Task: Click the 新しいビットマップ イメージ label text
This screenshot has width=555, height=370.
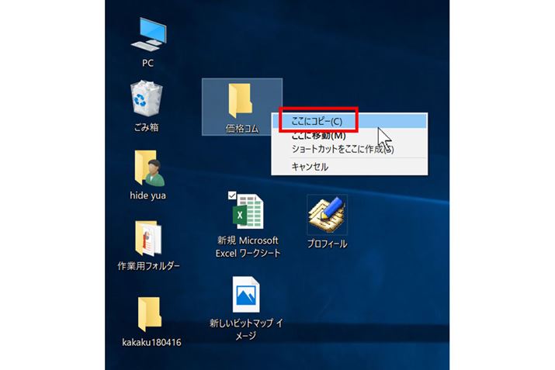Action: point(246,329)
